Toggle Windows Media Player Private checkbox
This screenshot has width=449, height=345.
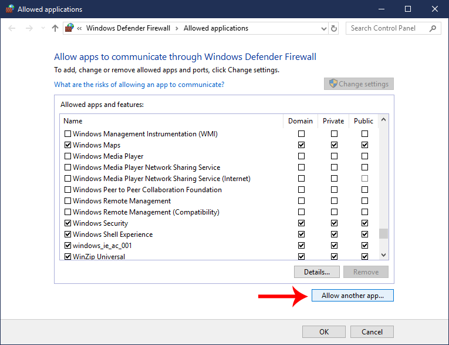[334, 156]
